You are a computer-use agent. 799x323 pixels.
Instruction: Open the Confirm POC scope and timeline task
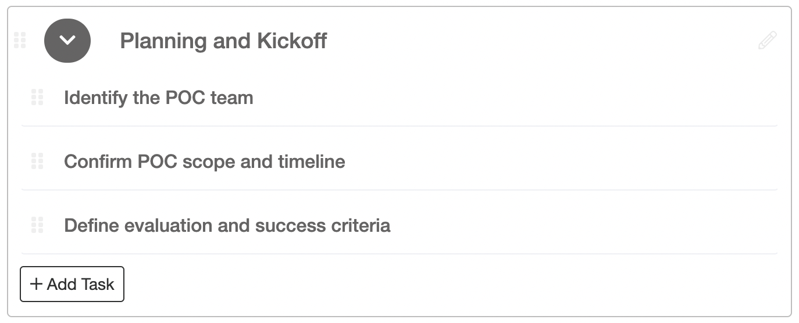[x=399, y=161]
